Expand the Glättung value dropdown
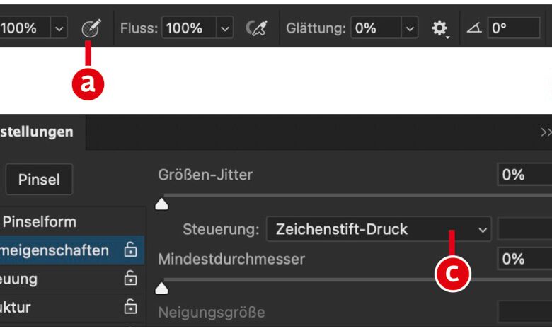The height and width of the screenshot is (331, 552). pyautogui.click(x=410, y=28)
